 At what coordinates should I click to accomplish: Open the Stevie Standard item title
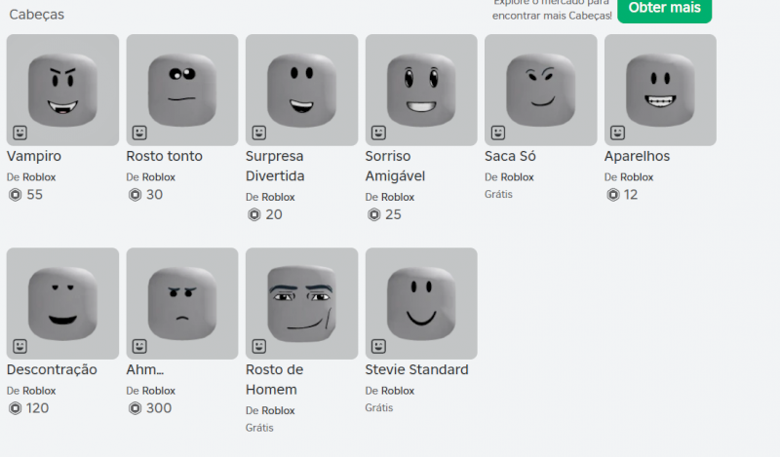pos(417,369)
